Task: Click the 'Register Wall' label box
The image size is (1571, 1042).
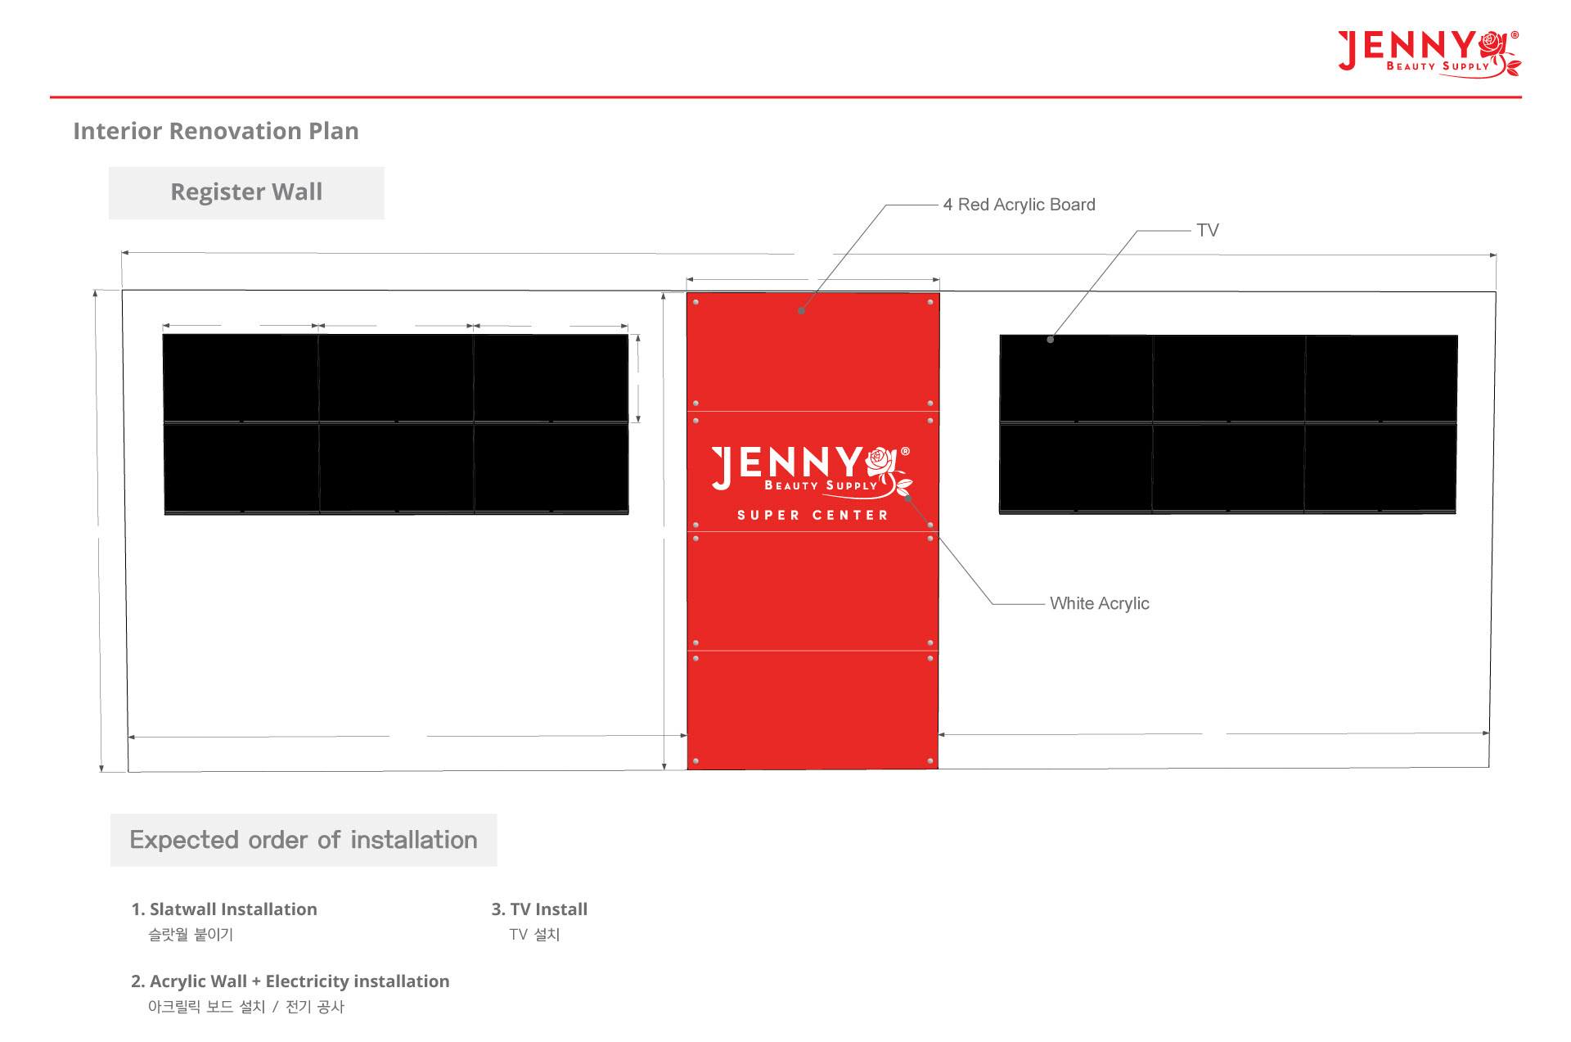Action: point(246,192)
